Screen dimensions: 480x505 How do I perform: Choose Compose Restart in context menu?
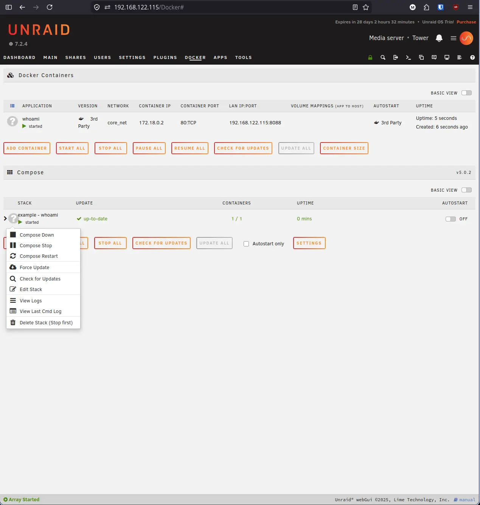tap(43, 256)
